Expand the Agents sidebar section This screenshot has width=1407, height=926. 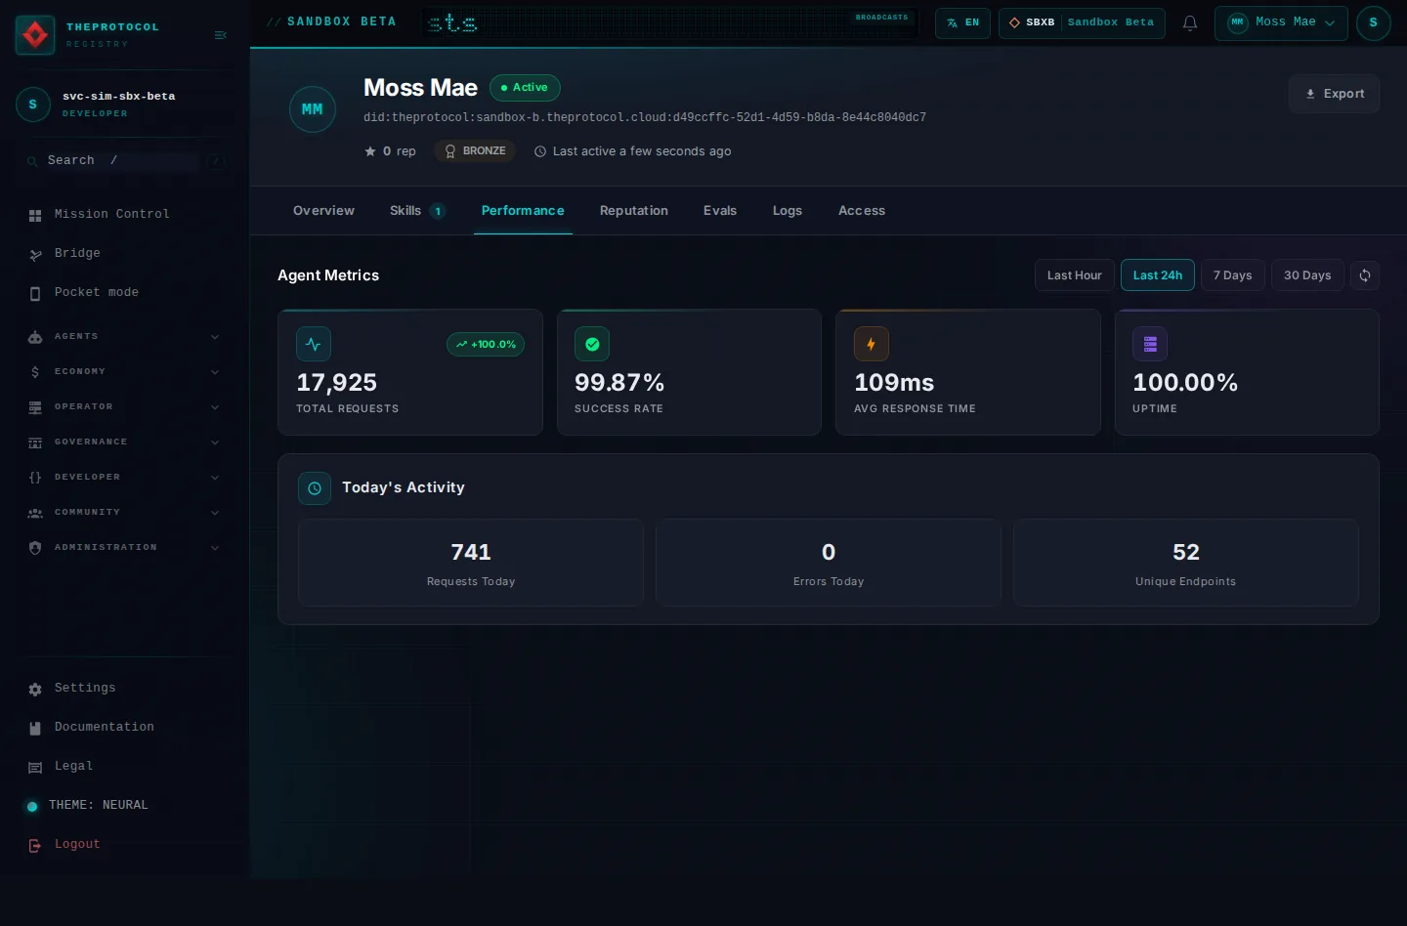[x=124, y=336]
